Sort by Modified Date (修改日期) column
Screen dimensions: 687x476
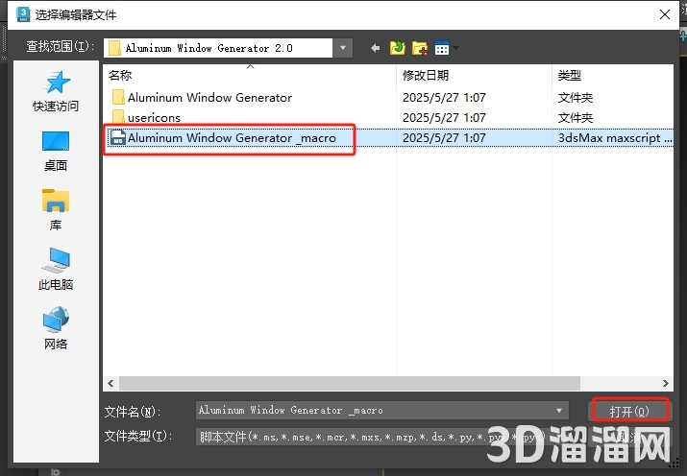click(474, 75)
